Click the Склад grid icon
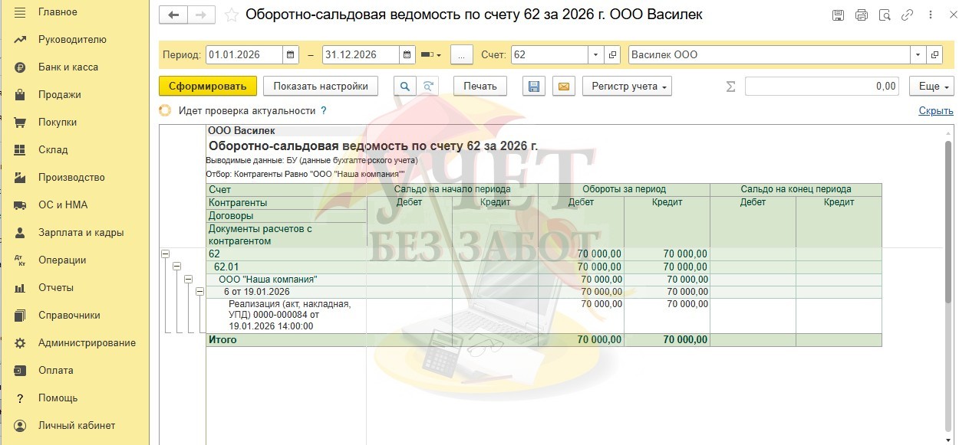 click(20, 150)
